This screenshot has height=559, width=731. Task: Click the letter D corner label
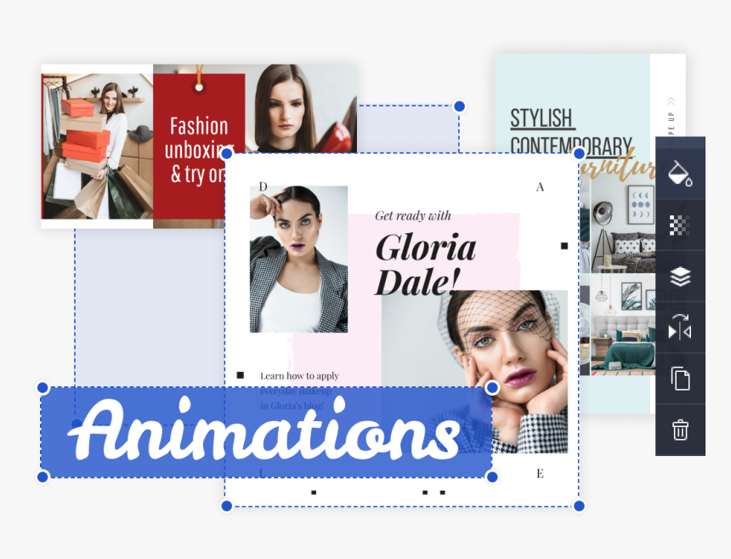point(263,186)
